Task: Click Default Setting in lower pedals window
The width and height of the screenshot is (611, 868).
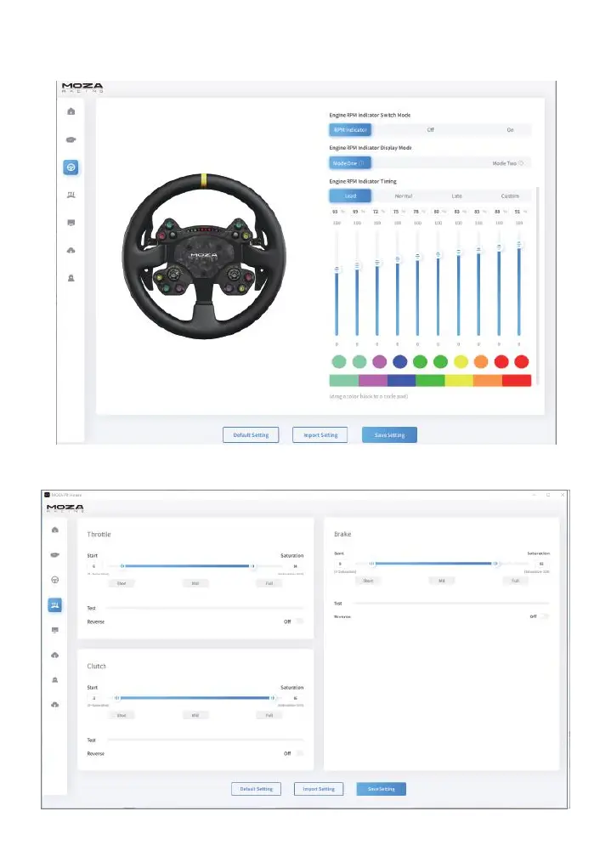Action: coord(257,789)
